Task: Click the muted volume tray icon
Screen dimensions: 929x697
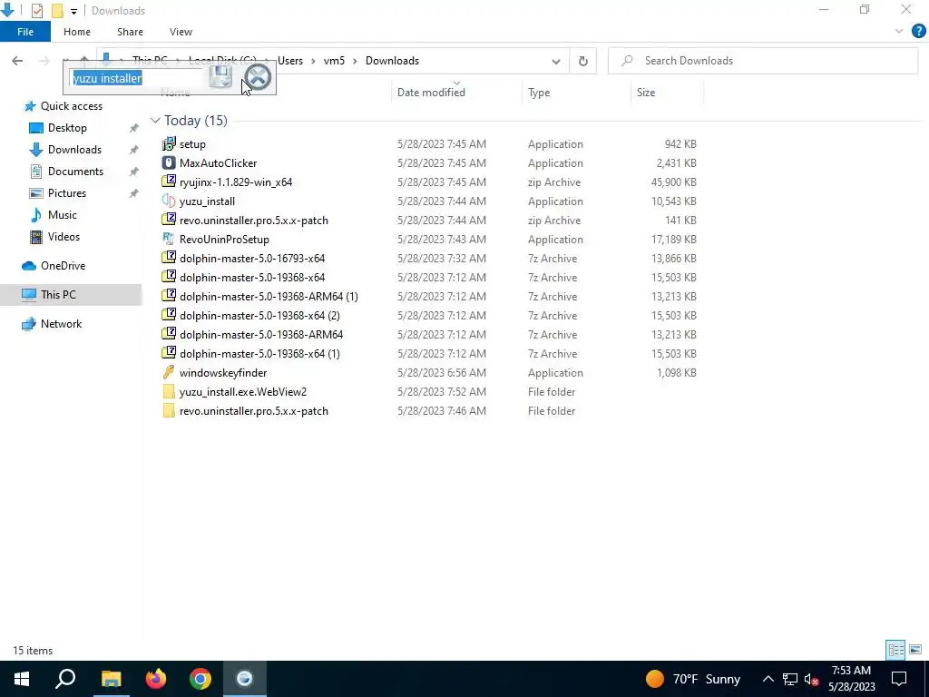Action: pos(812,679)
